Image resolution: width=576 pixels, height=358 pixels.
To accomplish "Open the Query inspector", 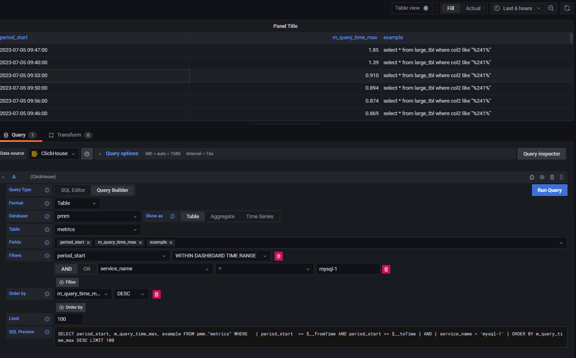I will [542, 154].
